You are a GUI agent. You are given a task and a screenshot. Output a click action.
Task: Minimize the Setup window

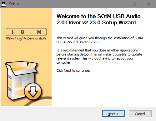tap(120, 4)
